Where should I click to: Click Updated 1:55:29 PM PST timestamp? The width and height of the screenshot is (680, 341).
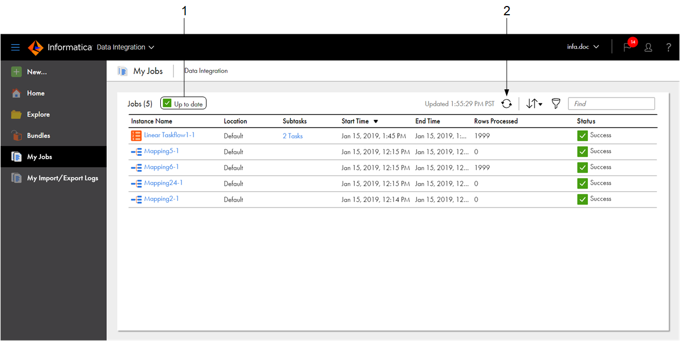[x=460, y=103]
